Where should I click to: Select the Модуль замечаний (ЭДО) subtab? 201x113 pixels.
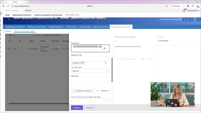[x=24, y=31]
